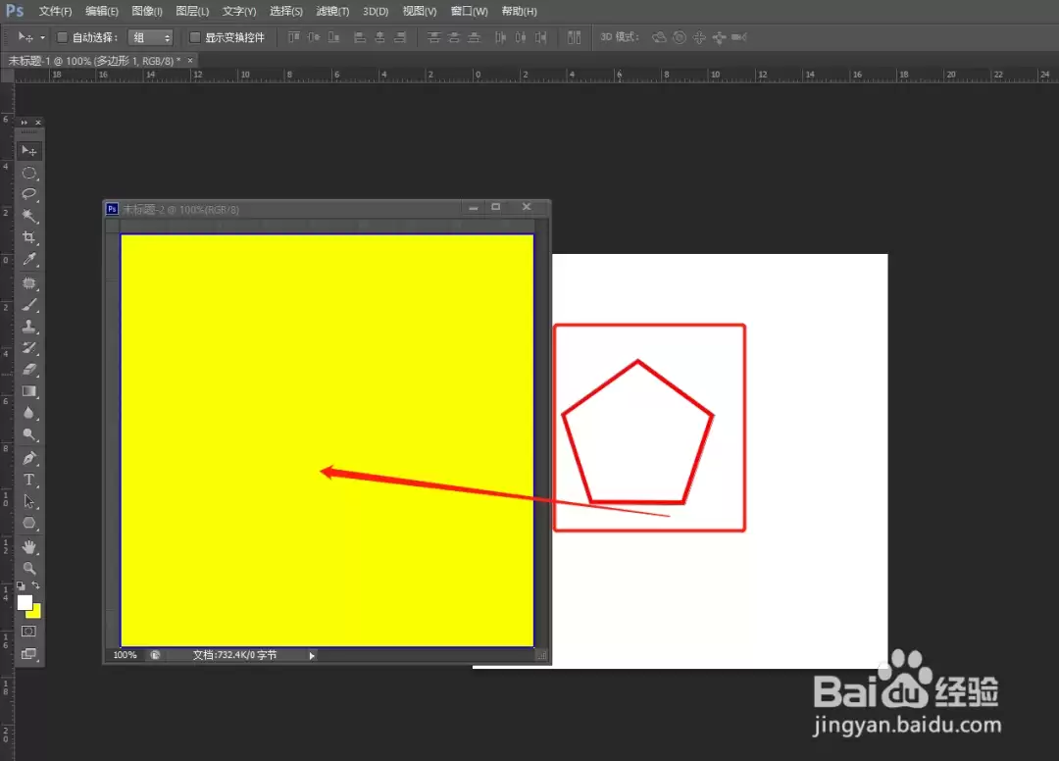Open the 编辑(E) menu
1059x761 pixels.
[101, 12]
